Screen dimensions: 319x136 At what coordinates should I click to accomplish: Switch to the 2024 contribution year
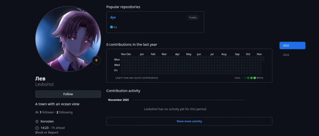click(286, 55)
